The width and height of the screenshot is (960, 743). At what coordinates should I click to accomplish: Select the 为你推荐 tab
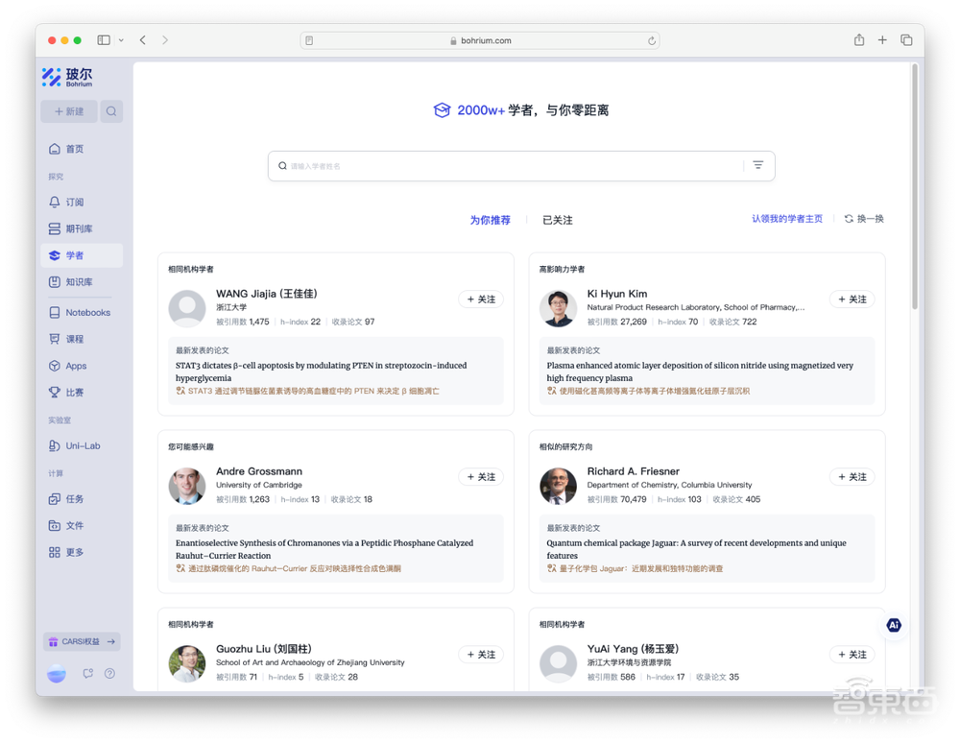pyautogui.click(x=490, y=220)
